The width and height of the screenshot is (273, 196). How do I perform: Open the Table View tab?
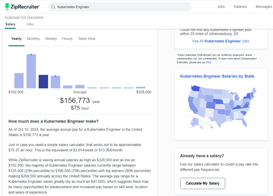[87, 39]
